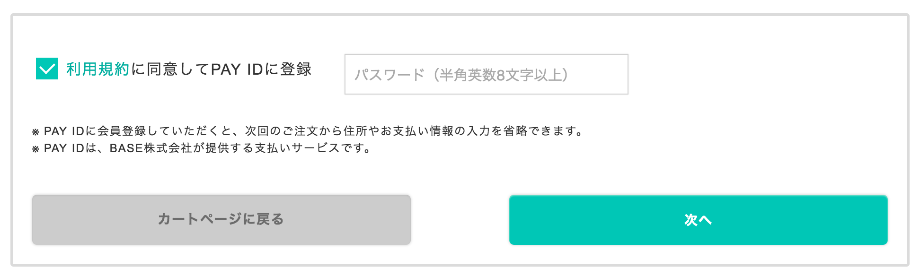
Task: Toggle the teal checkmark box
Action: 47,69
